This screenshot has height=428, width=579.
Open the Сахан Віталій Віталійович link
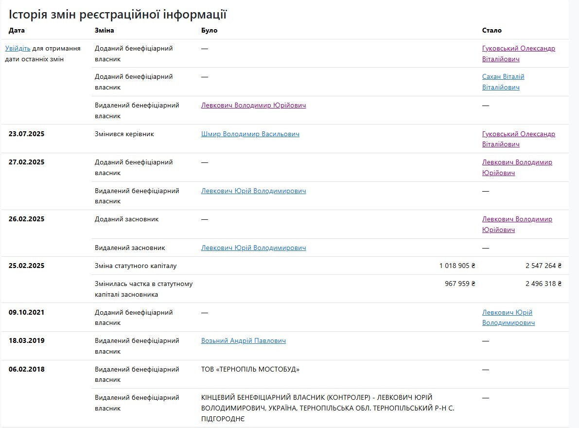pyautogui.click(x=503, y=77)
